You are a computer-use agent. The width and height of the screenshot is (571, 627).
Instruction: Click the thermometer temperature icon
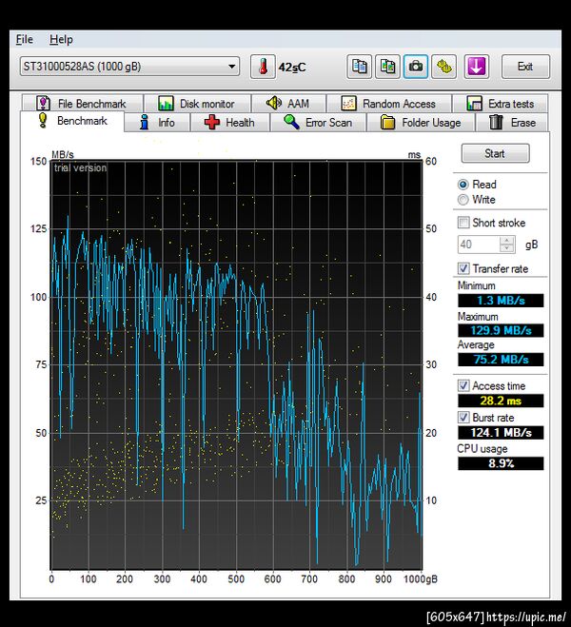point(262,67)
